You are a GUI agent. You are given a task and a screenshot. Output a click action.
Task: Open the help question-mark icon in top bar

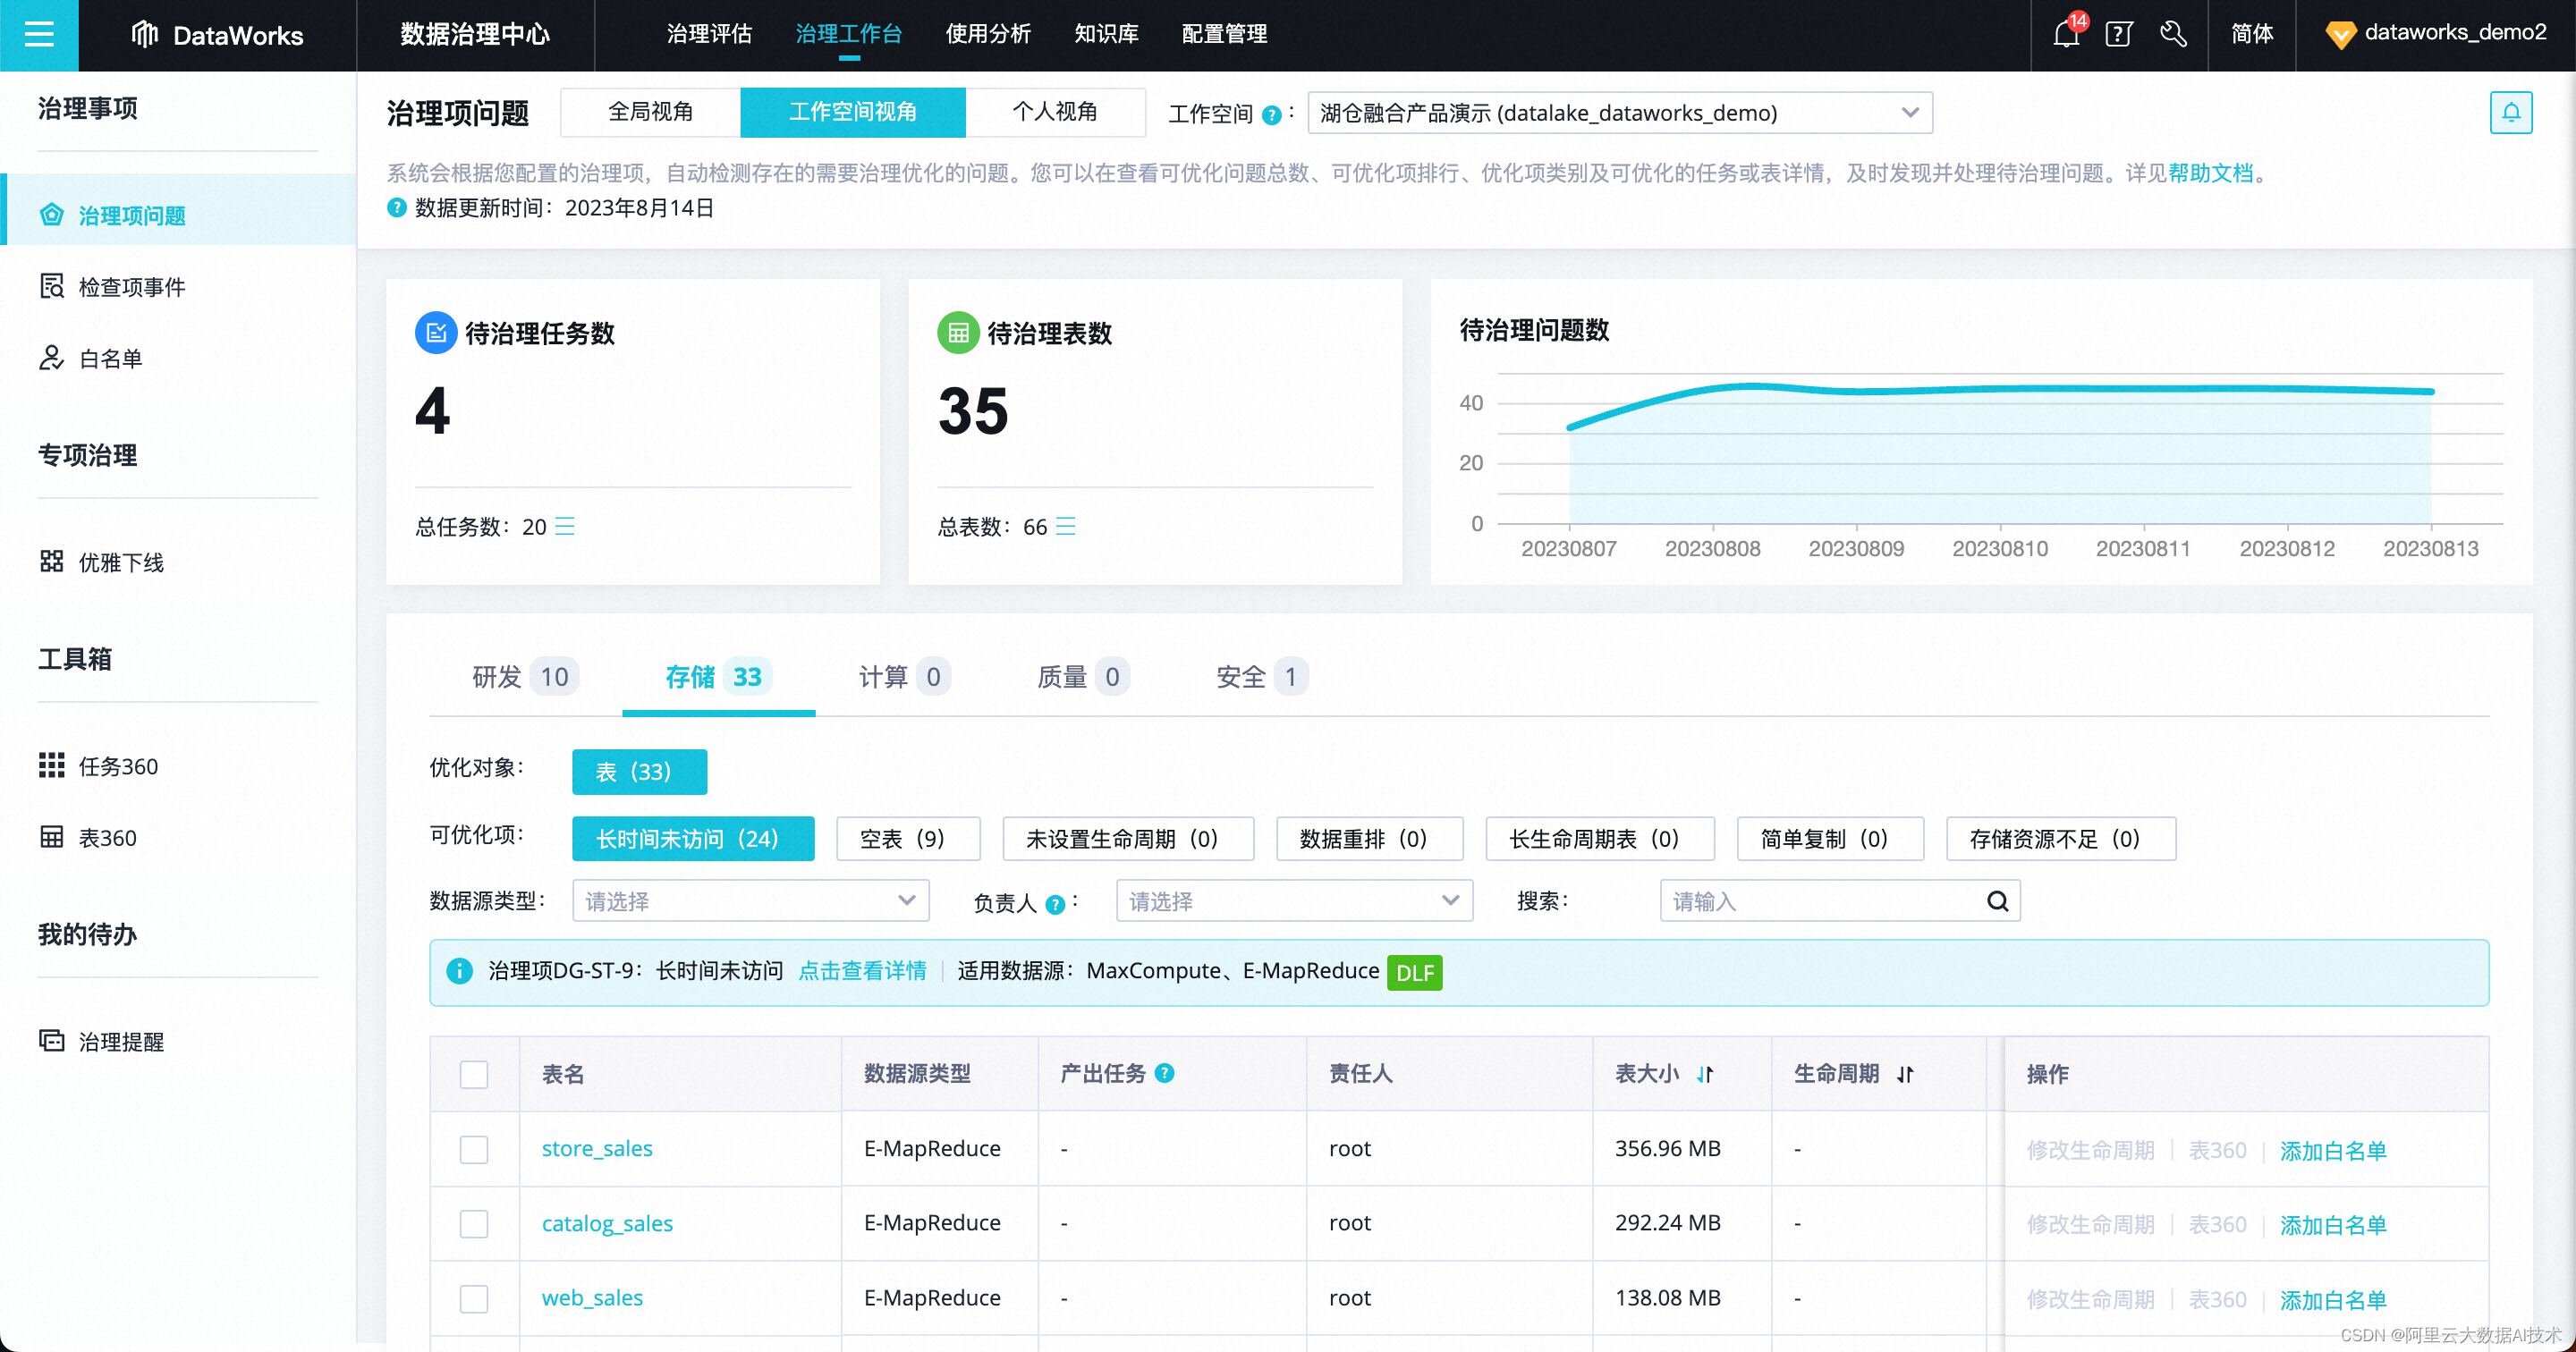click(2119, 35)
